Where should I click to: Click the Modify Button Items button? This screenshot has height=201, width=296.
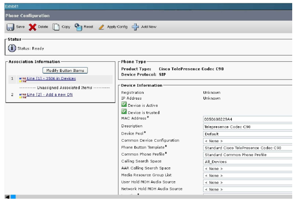click(65, 70)
